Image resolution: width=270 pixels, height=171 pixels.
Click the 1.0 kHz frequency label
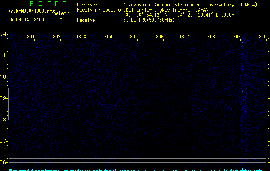(x=3, y=77)
